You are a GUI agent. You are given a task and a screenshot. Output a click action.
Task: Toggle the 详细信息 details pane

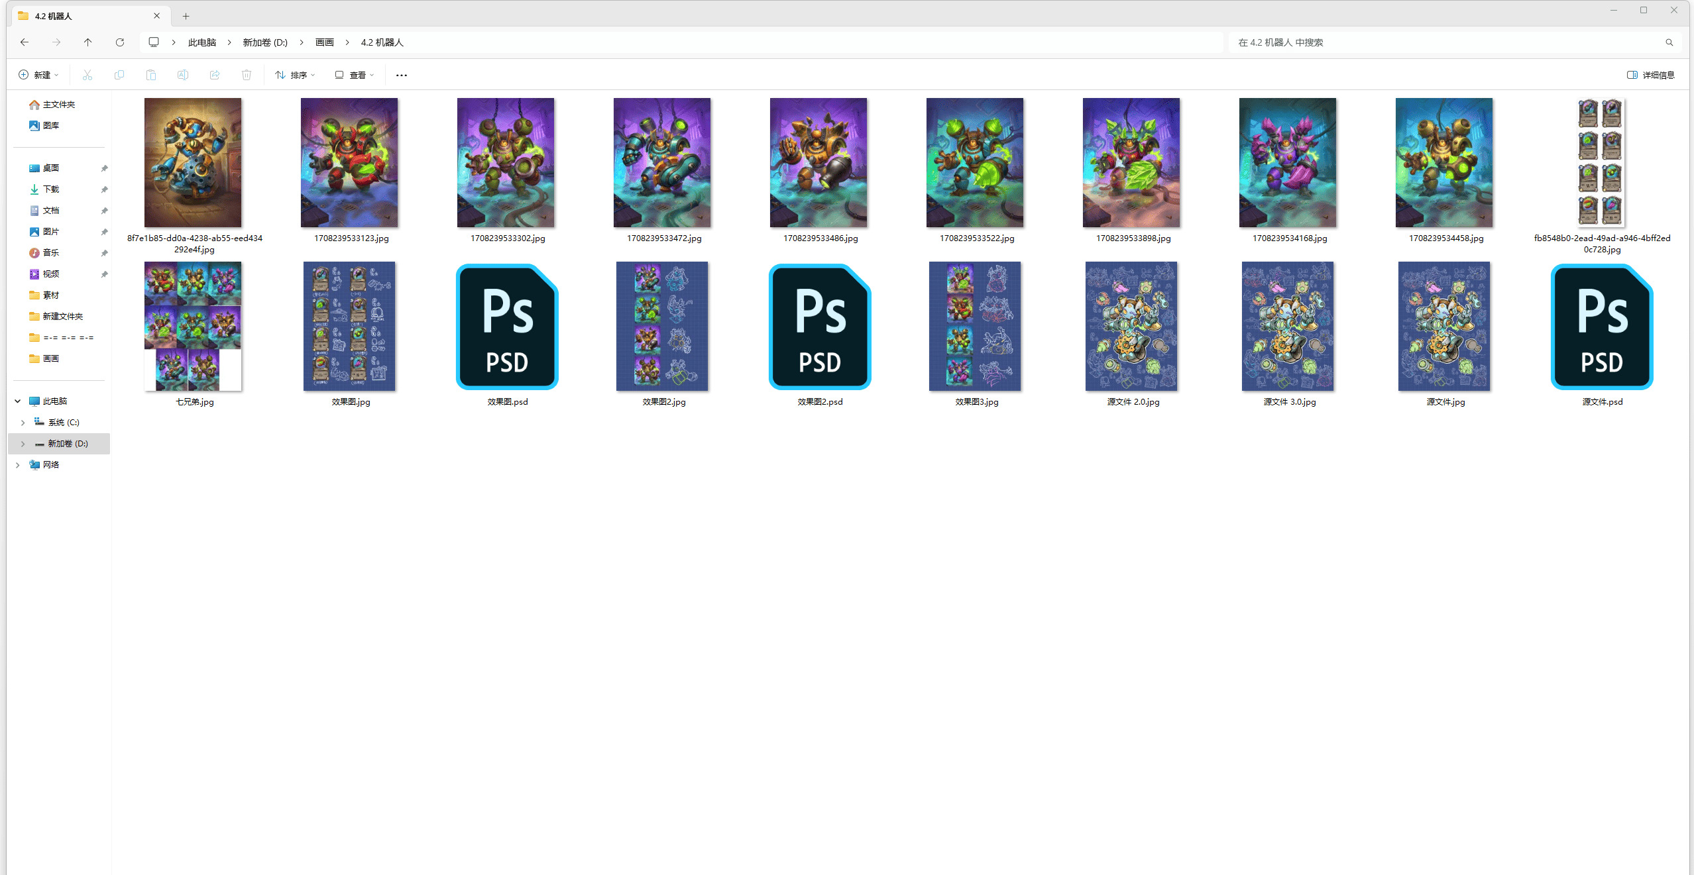1650,75
